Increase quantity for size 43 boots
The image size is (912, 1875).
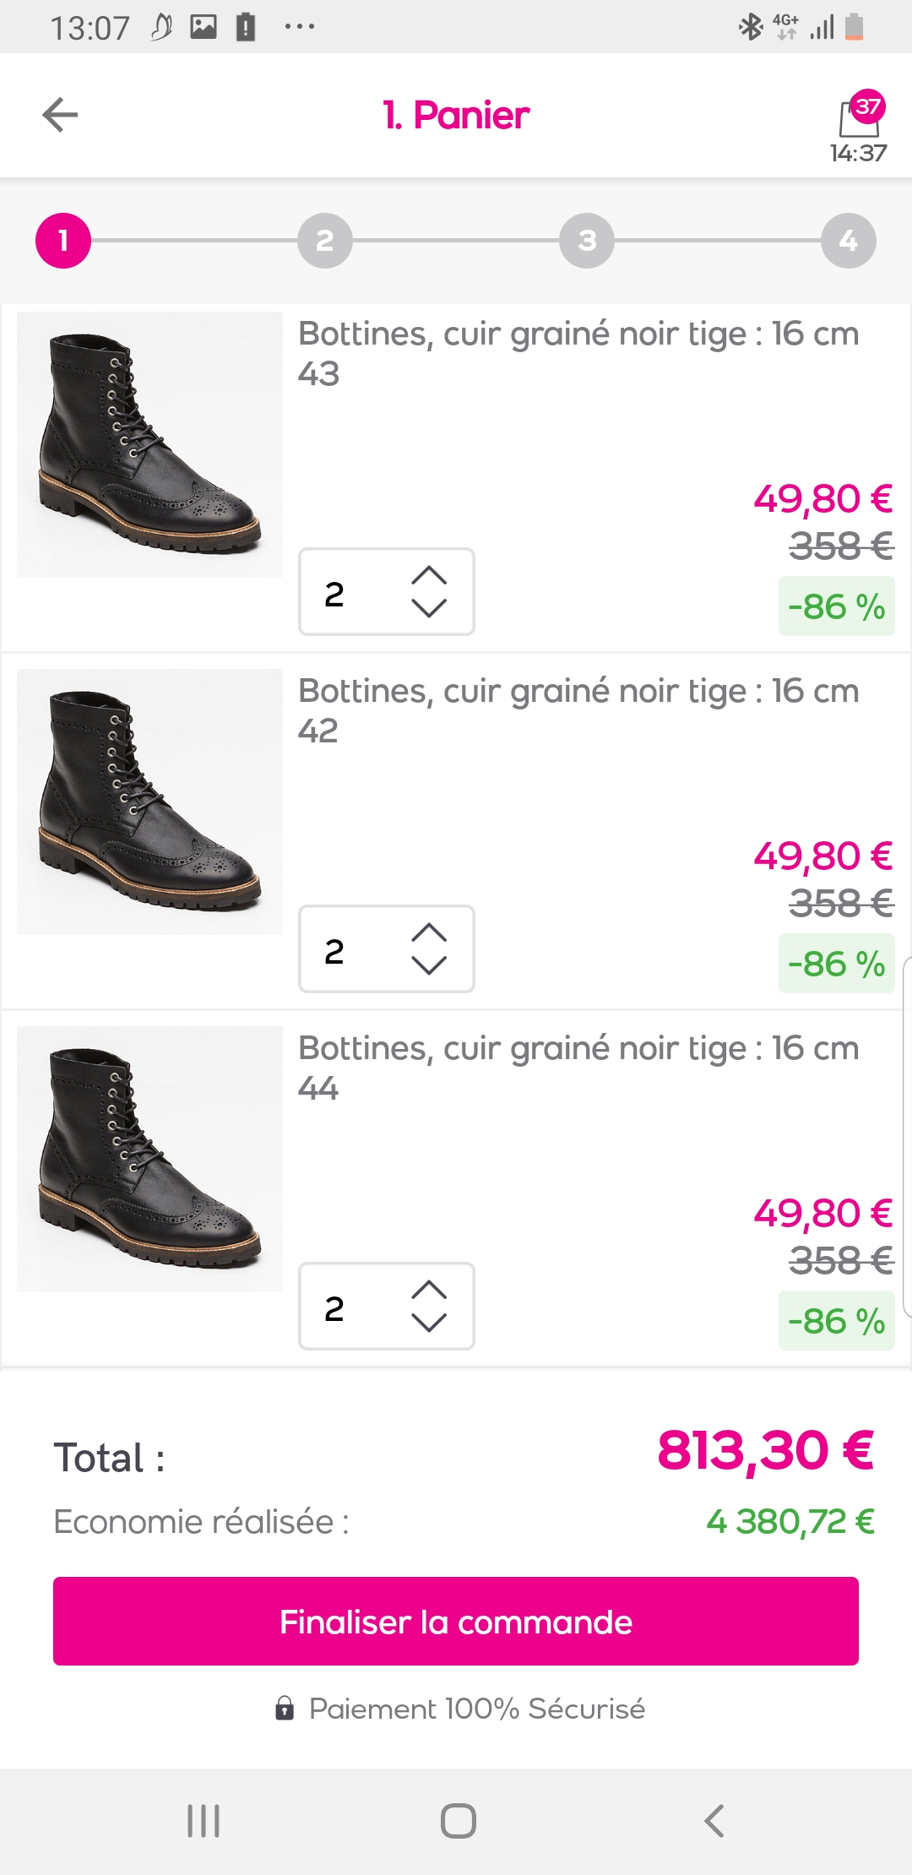pyautogui.click(x=429, y=576)
